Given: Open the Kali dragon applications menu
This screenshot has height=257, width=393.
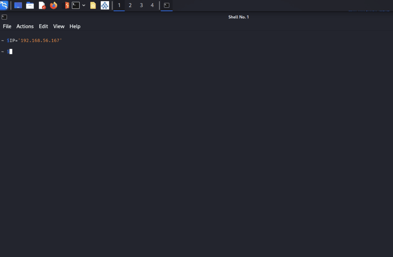Looking at the screenshot, I should click(4, 5).
